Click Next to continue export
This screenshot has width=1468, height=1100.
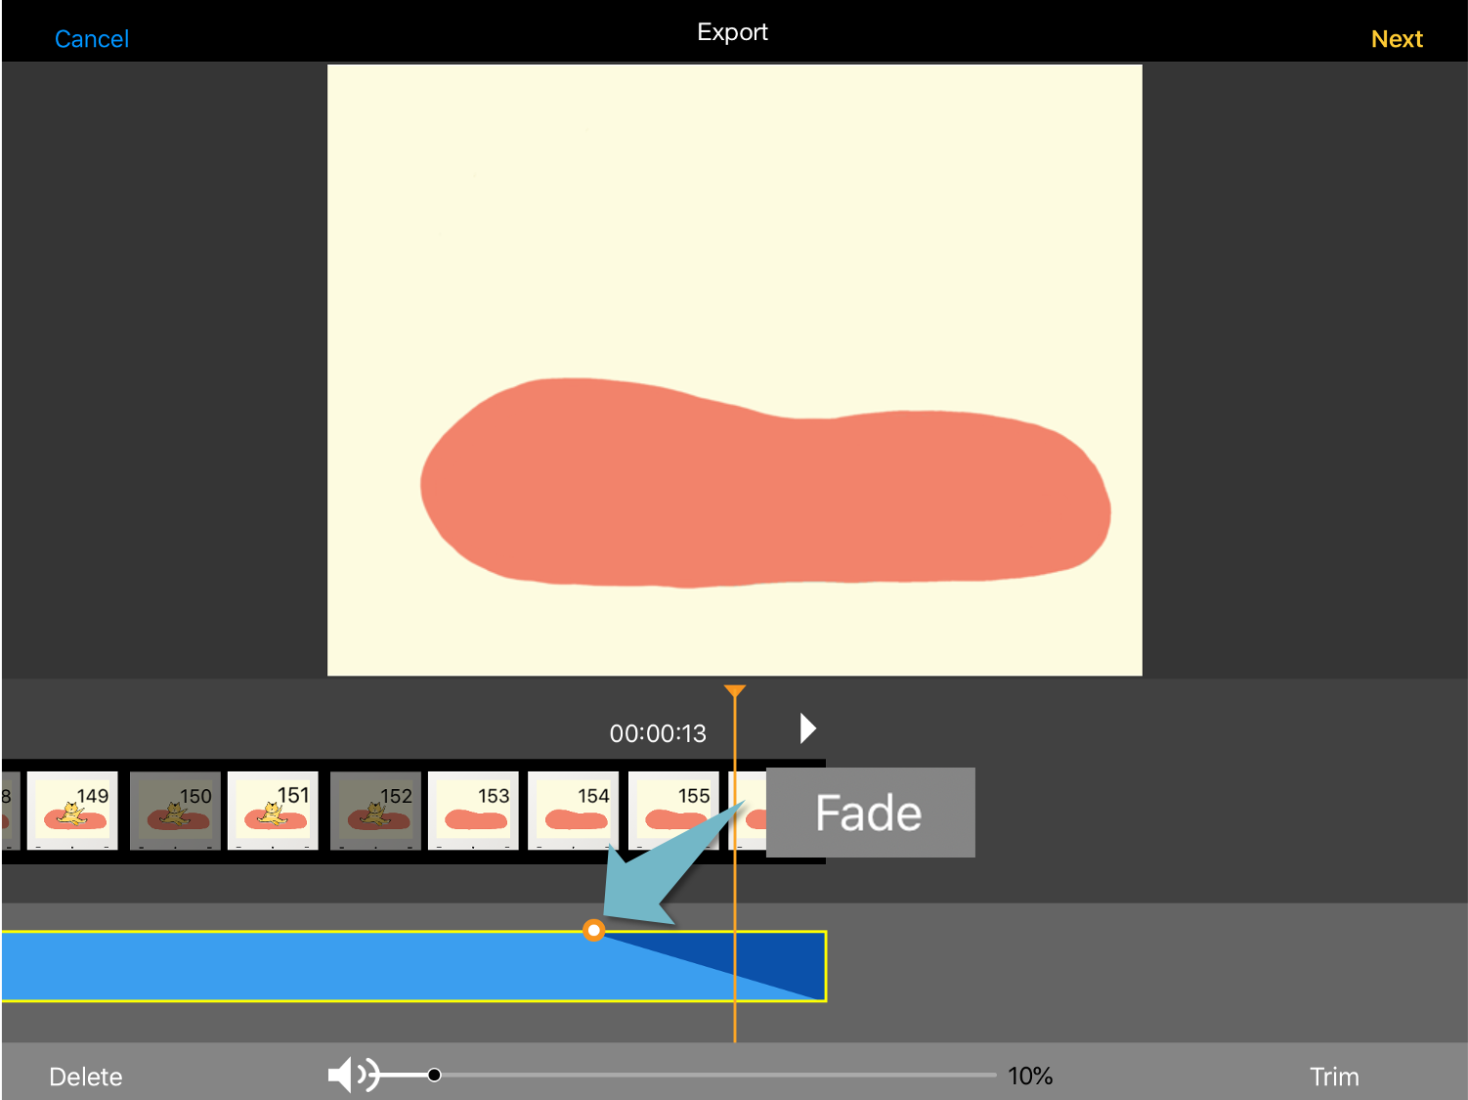(x=1396, y=39)
